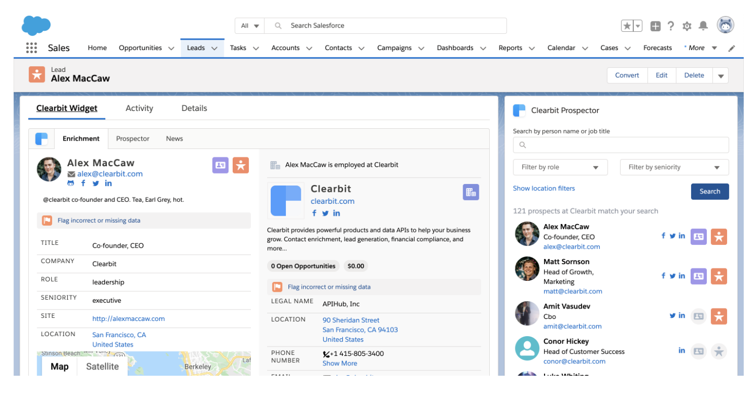Click the Search Salesforce field
748x395 pixels.
click(385, 26)
